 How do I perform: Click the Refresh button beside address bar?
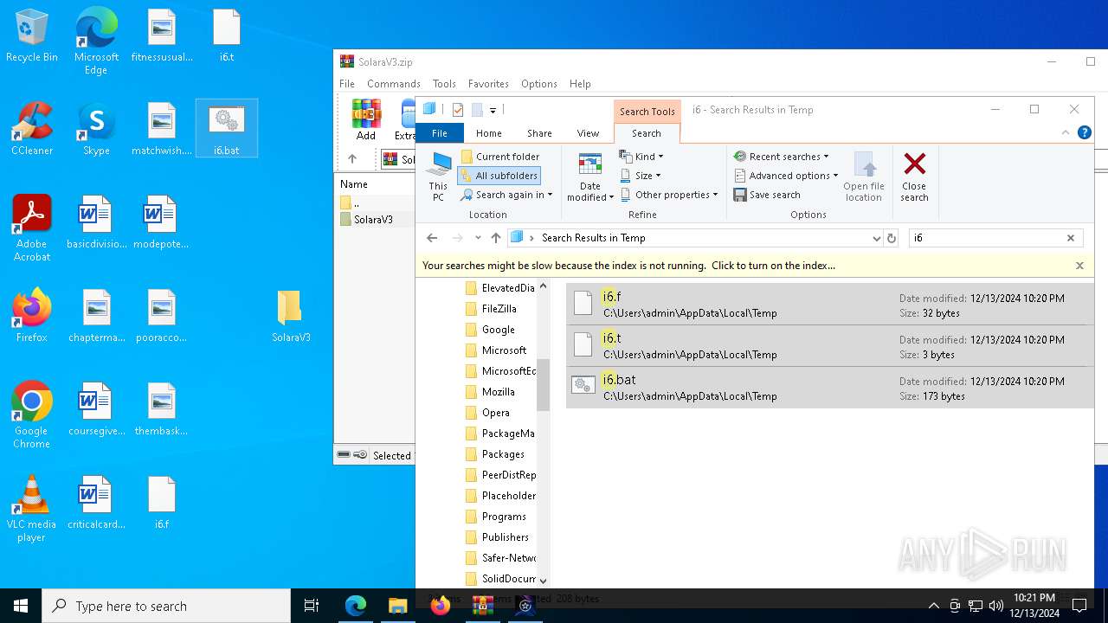(892, 238)
